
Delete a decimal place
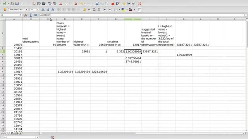[99, 10]
